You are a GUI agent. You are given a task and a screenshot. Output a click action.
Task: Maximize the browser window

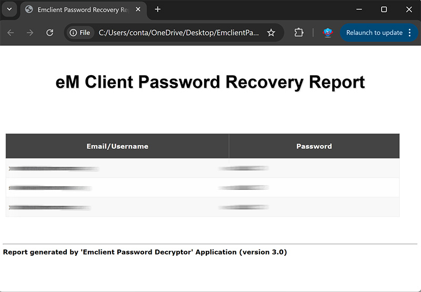coord(384,9)
